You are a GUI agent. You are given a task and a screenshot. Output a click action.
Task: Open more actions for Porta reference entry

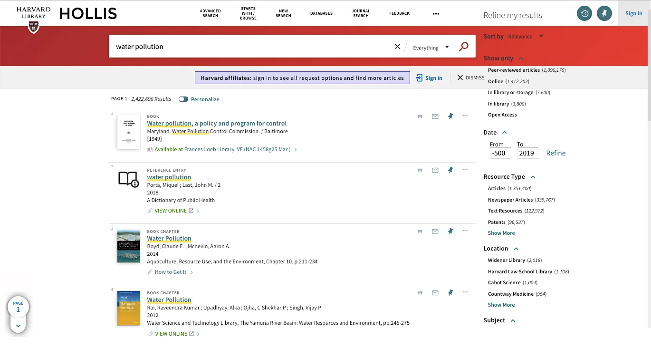(465, 169)
